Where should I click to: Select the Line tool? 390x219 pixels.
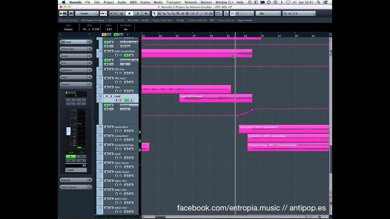pos(201,13)
